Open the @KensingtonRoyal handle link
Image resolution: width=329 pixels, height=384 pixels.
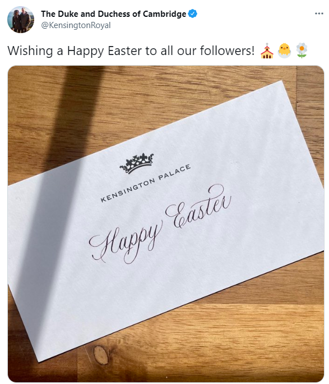click(x=76, y=25)
